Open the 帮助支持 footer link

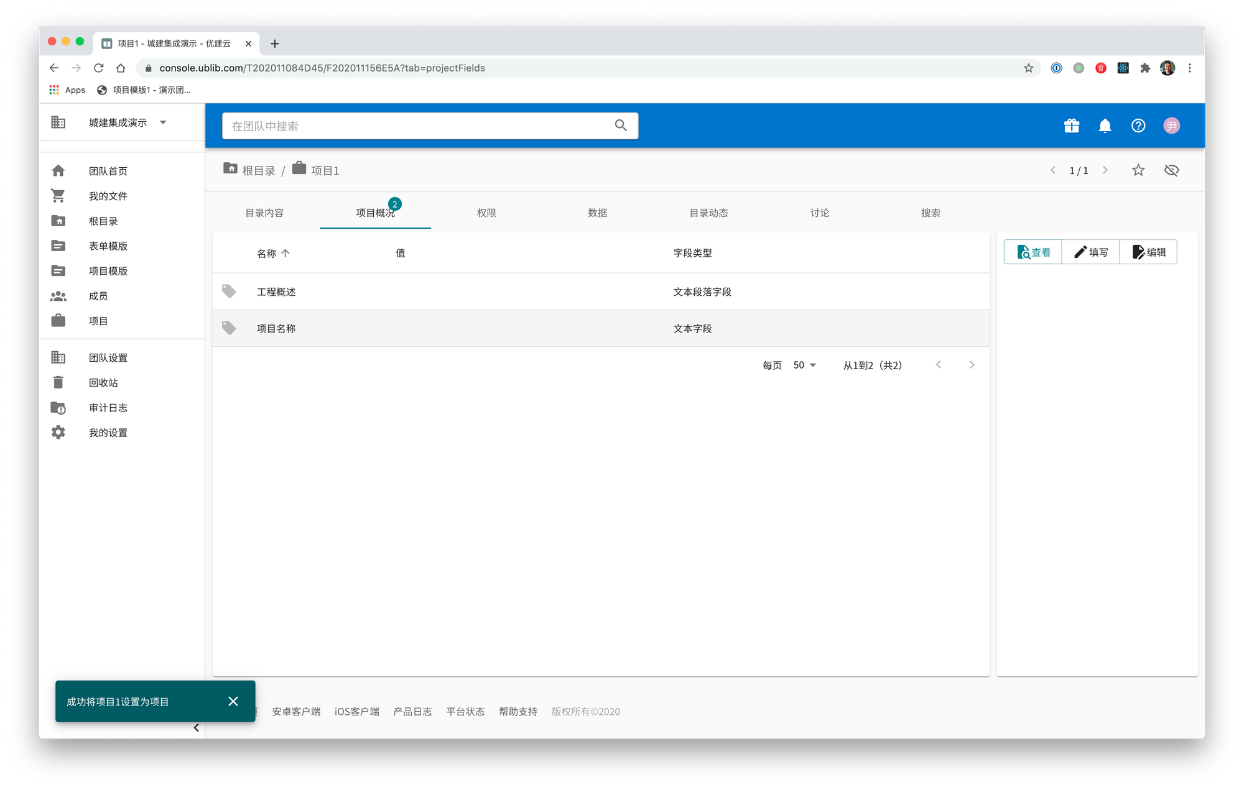click(518, 712)
